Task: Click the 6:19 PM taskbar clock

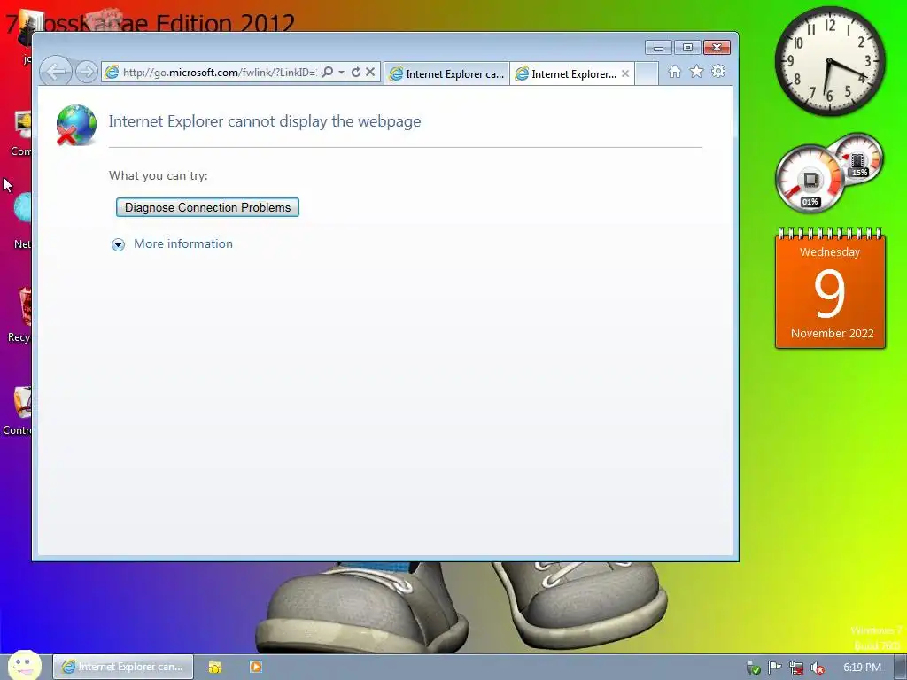Action: (x=862, y=668)
